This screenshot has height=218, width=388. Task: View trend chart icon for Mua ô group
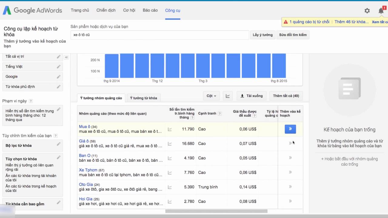(x=169, y=129)
